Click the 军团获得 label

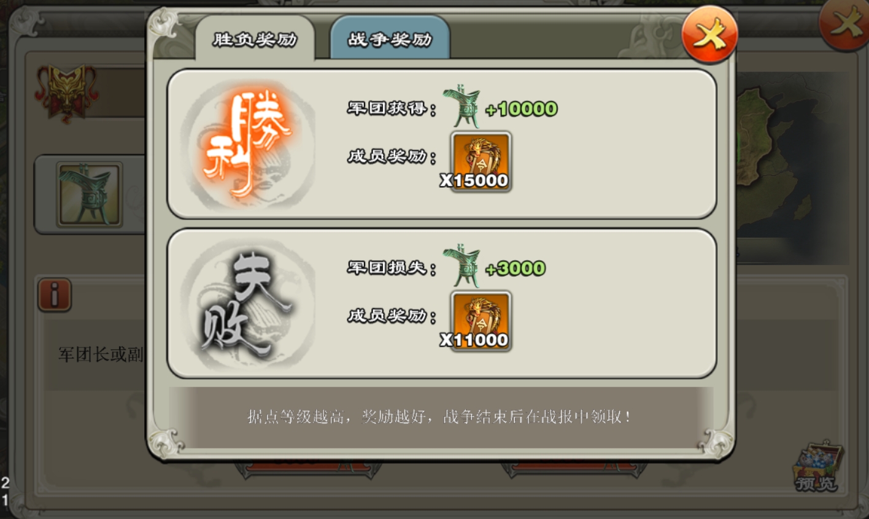point(392,109)
